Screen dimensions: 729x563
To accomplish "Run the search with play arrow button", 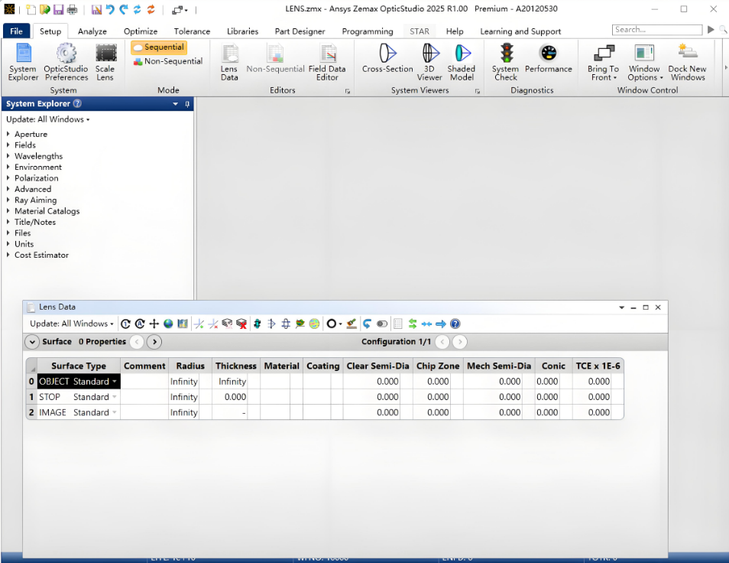I will [711, 30].
